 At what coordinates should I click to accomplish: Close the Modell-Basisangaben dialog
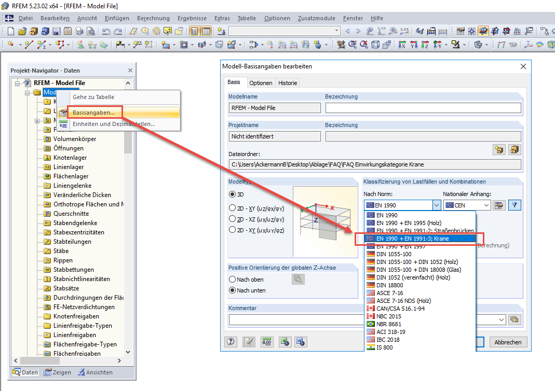pos(523,66)
